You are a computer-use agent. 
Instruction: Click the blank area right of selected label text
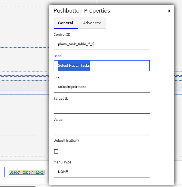[120, 66]
